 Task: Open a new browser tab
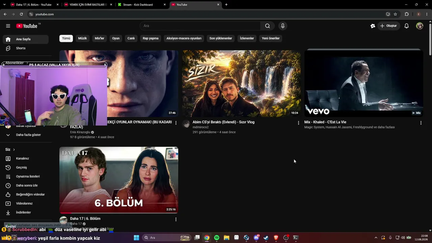pos(226,5)
